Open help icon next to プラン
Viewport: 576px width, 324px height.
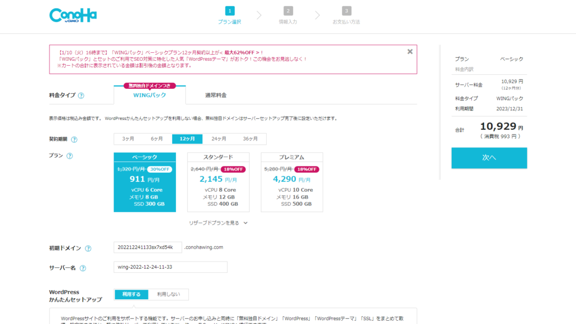pos(69,156)
